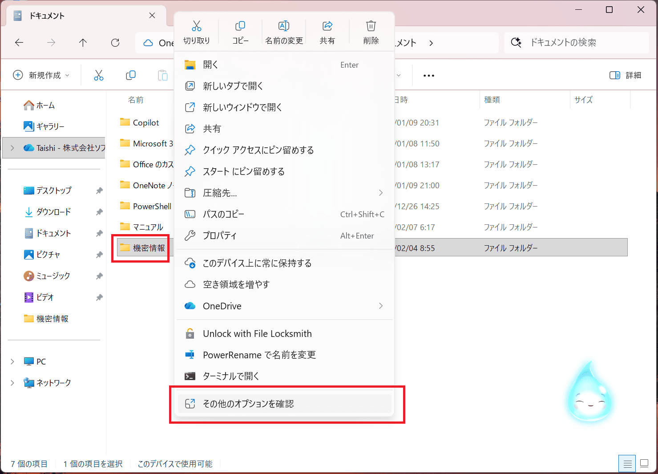Select the OneNote folder row

pos(146,185)
